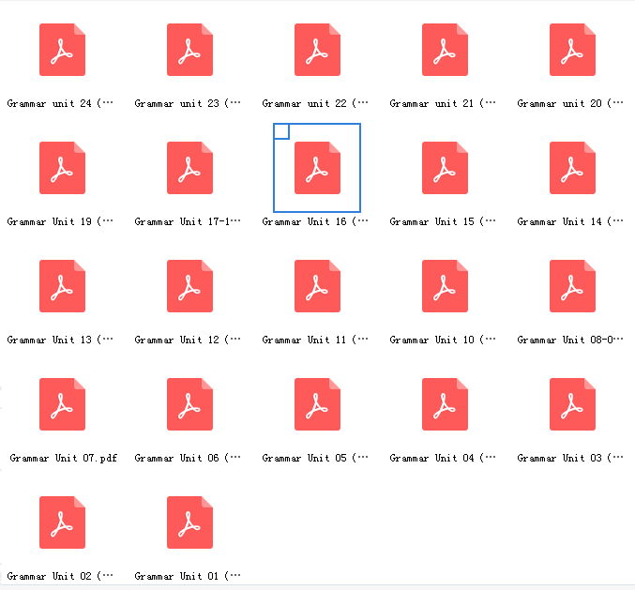Select the Grammar Unit 10 PDF icon

tap(446, 286)
